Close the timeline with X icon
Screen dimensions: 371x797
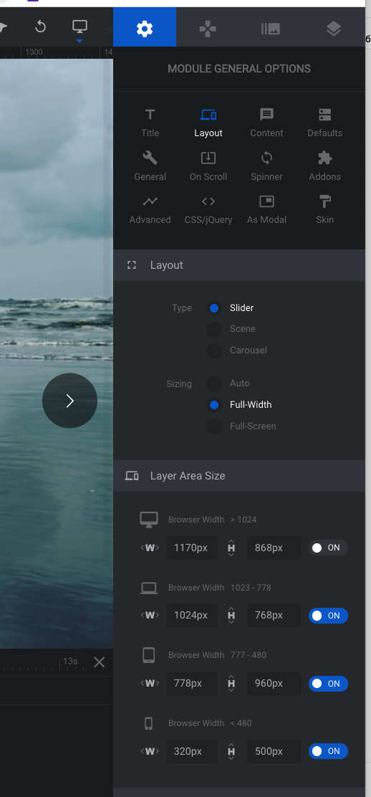99,662
